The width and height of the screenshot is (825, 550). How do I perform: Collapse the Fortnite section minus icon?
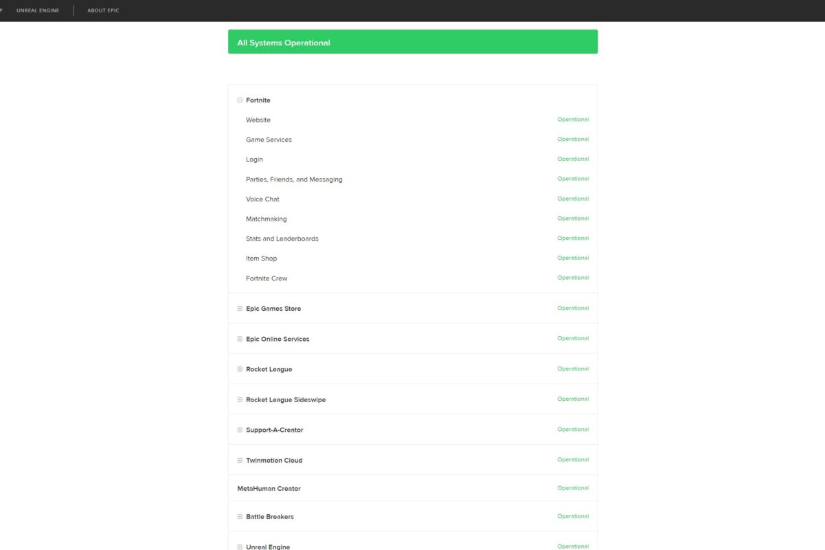click(240, 100)
